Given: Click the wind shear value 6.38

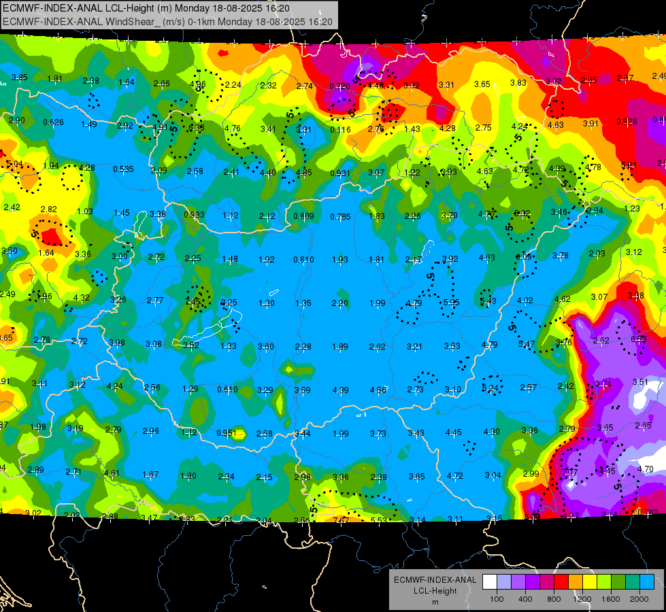Looking at the screenshot, I should [x=196, y=127].
